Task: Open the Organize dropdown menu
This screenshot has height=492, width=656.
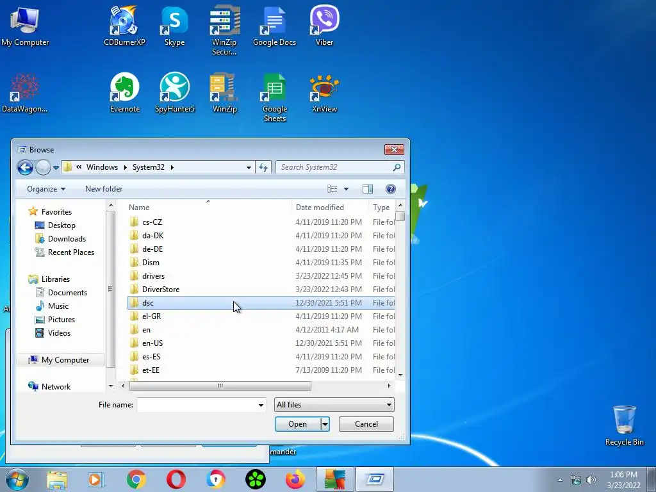Action: [46, 189]
